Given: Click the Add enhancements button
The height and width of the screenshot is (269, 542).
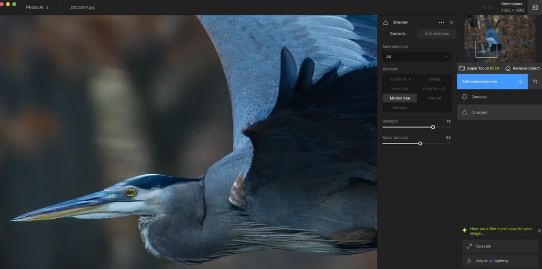Looking at the screenshot, I should [492, 82].
